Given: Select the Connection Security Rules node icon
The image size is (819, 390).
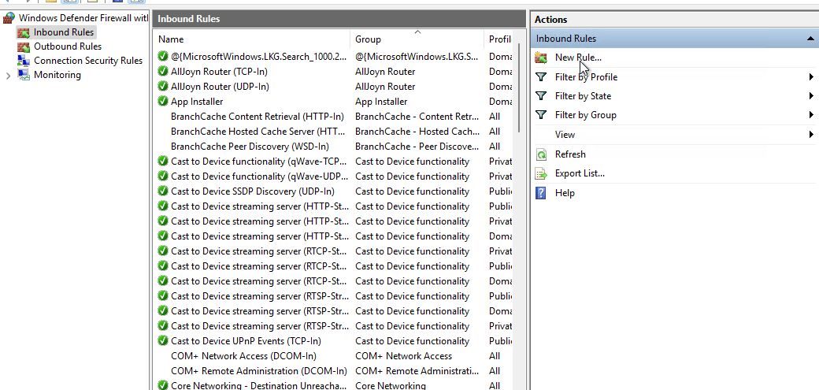Looking at the screenshot, I should point(24,61).
